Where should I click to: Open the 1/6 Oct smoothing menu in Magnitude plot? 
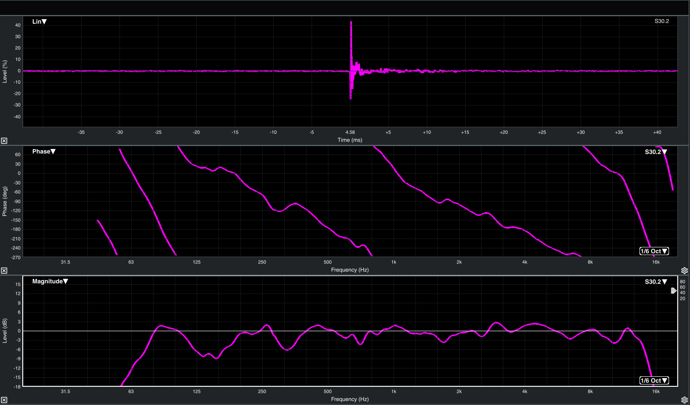(654, 380)
